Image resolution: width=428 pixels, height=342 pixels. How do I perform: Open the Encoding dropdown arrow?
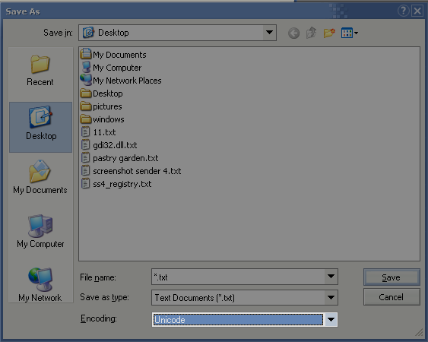331,319
